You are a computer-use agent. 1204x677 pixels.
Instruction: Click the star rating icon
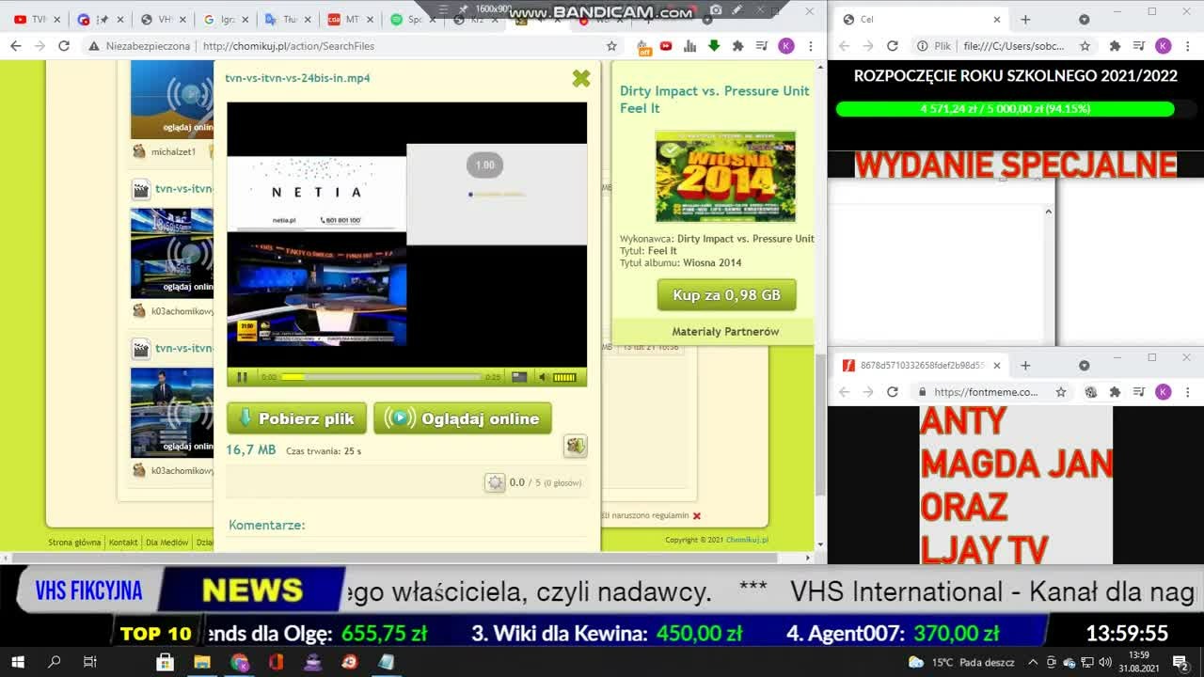tap(495, 482)
